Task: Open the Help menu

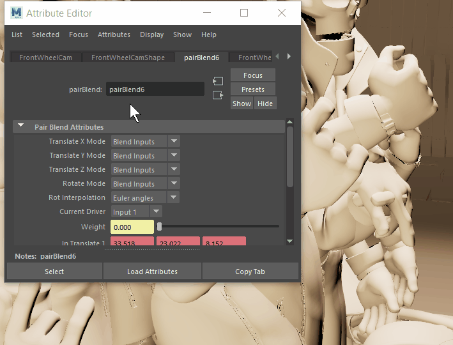Action: 208,34
